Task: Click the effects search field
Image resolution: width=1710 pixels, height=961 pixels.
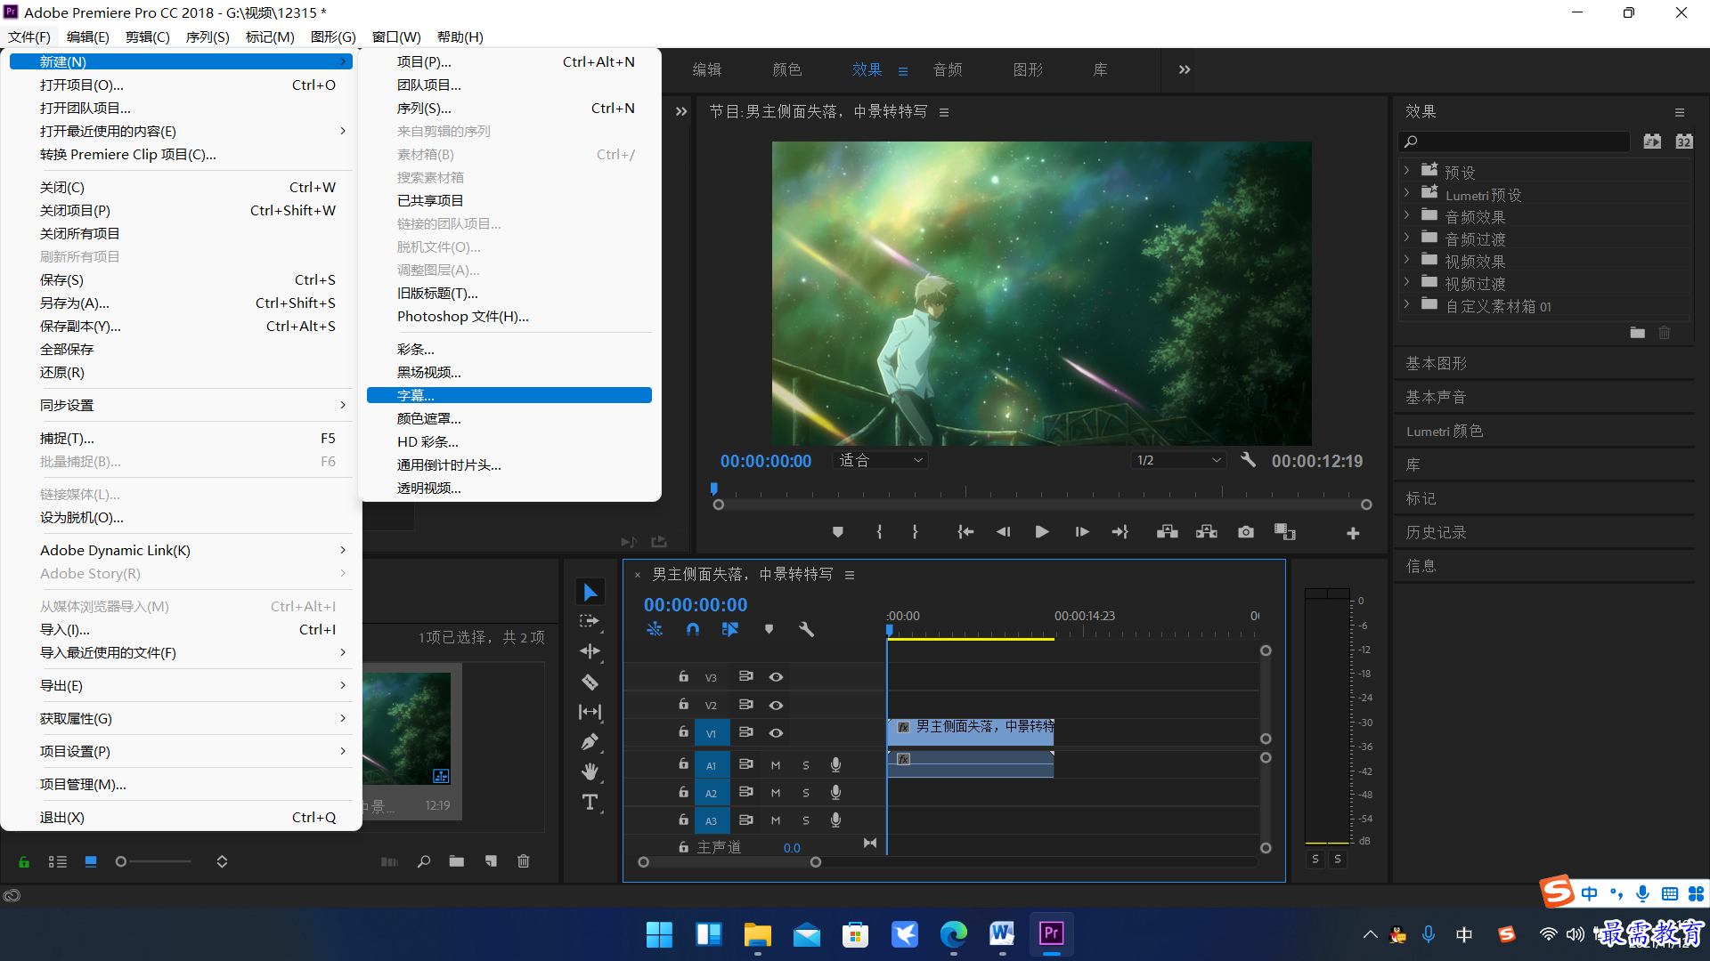Action: tap(1515, 141)
